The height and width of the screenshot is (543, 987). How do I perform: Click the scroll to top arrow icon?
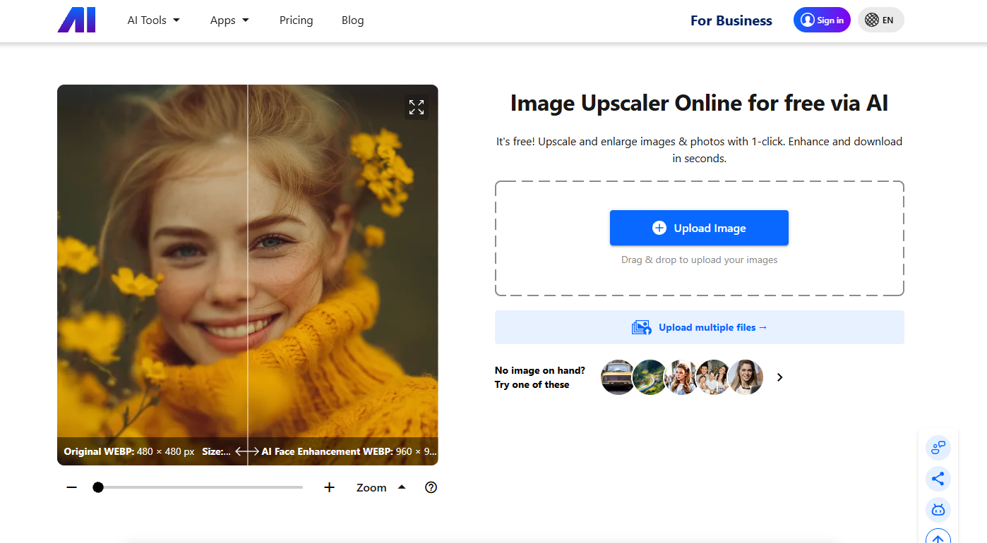(x=938, y=537)
